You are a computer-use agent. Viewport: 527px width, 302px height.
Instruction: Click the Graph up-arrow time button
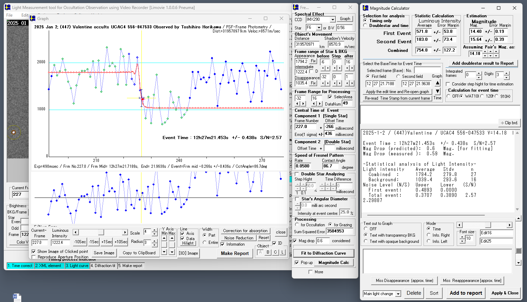point(437,83)
